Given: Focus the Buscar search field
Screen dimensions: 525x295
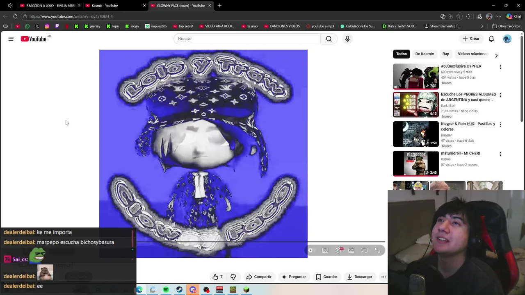Looking at the screenshot, I should [247, 39].
